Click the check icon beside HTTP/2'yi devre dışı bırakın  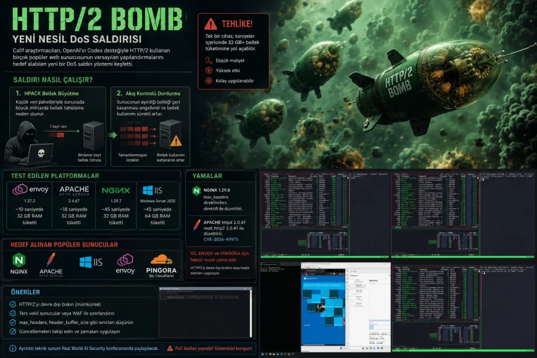point(13,304)
